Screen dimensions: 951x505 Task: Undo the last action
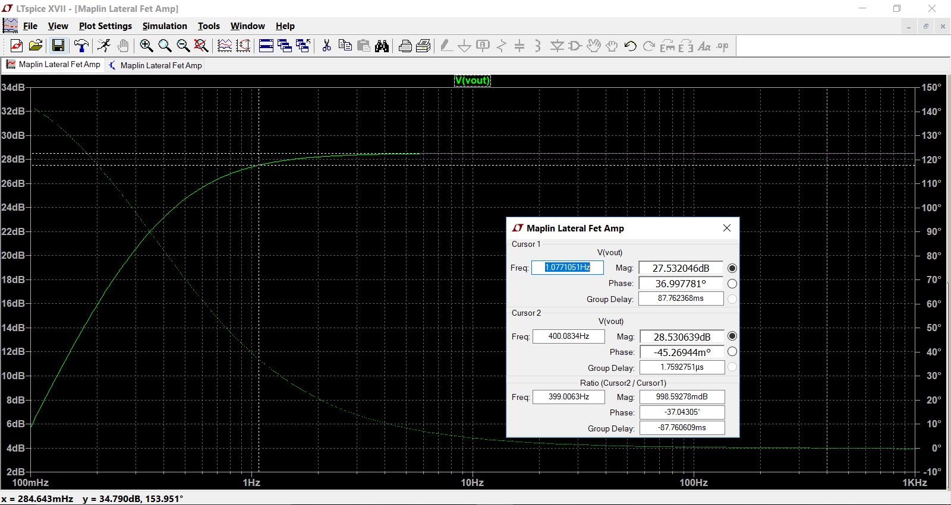631,46
